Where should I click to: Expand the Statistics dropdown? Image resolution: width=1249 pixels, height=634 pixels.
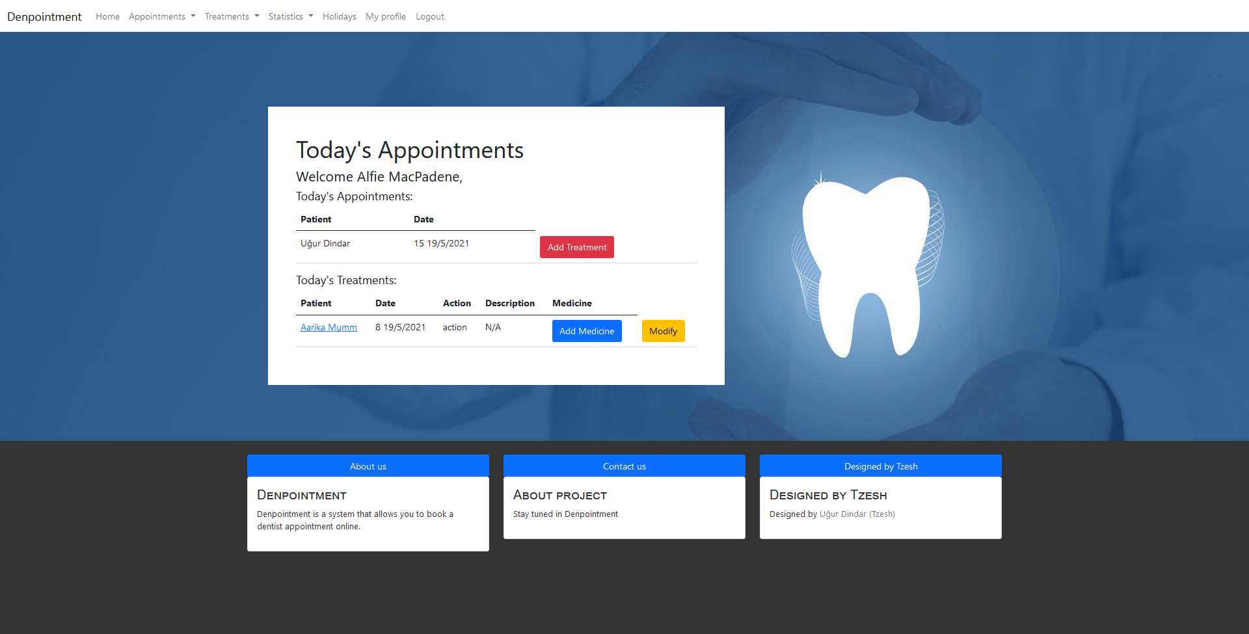[291, 16]
